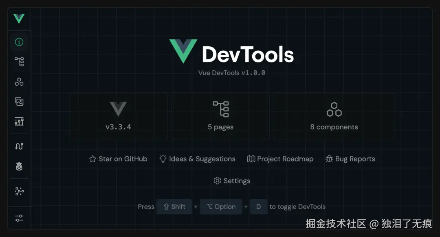Viewport: 440px width, 237px height.
Task: Open the 5 pages card
Action: point(220,116)
